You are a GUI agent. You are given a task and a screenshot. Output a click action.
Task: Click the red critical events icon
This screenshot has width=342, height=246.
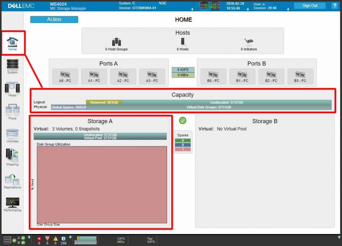tap(39, 239)
